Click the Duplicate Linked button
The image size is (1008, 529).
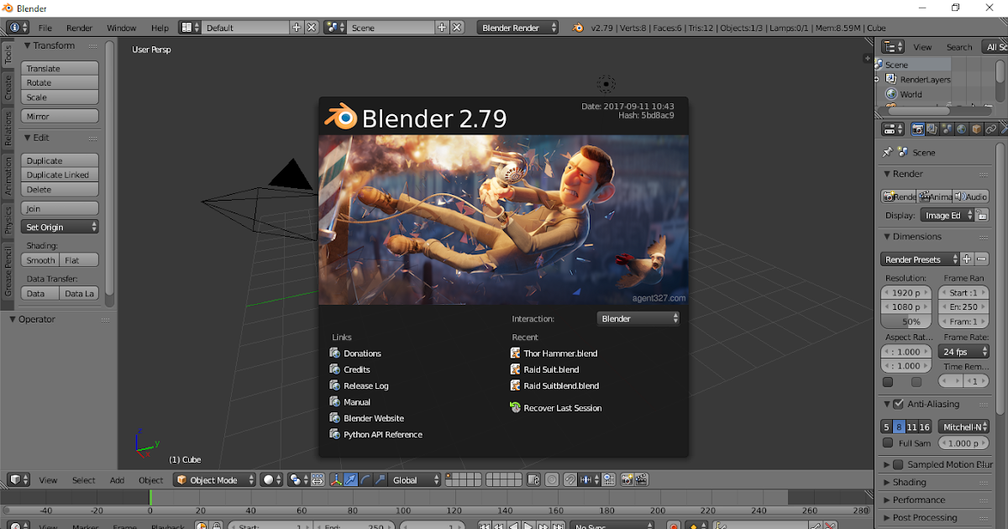coord(60,175)
